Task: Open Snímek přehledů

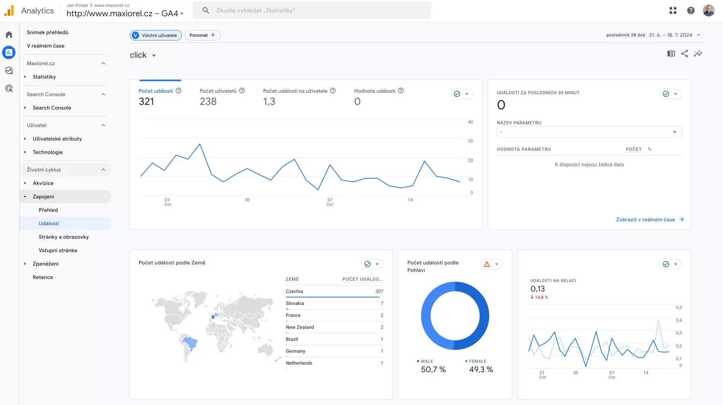Action: [47, 33]
